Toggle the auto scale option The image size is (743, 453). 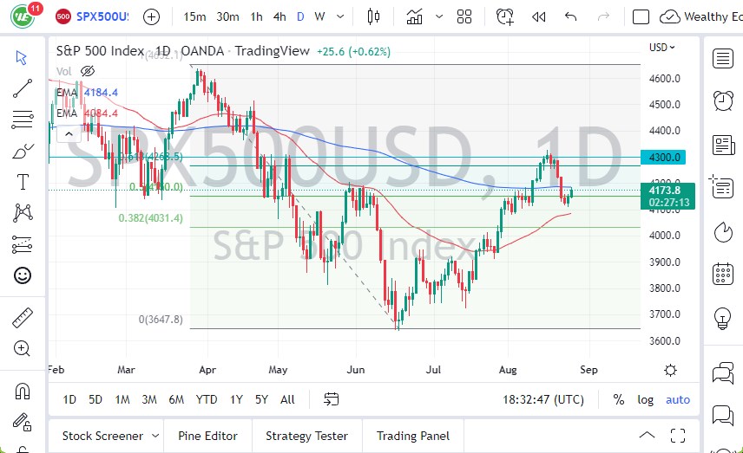click(678, 399)
